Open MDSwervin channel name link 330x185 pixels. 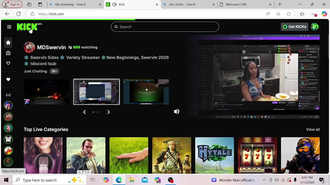click(x=51, y=47)
